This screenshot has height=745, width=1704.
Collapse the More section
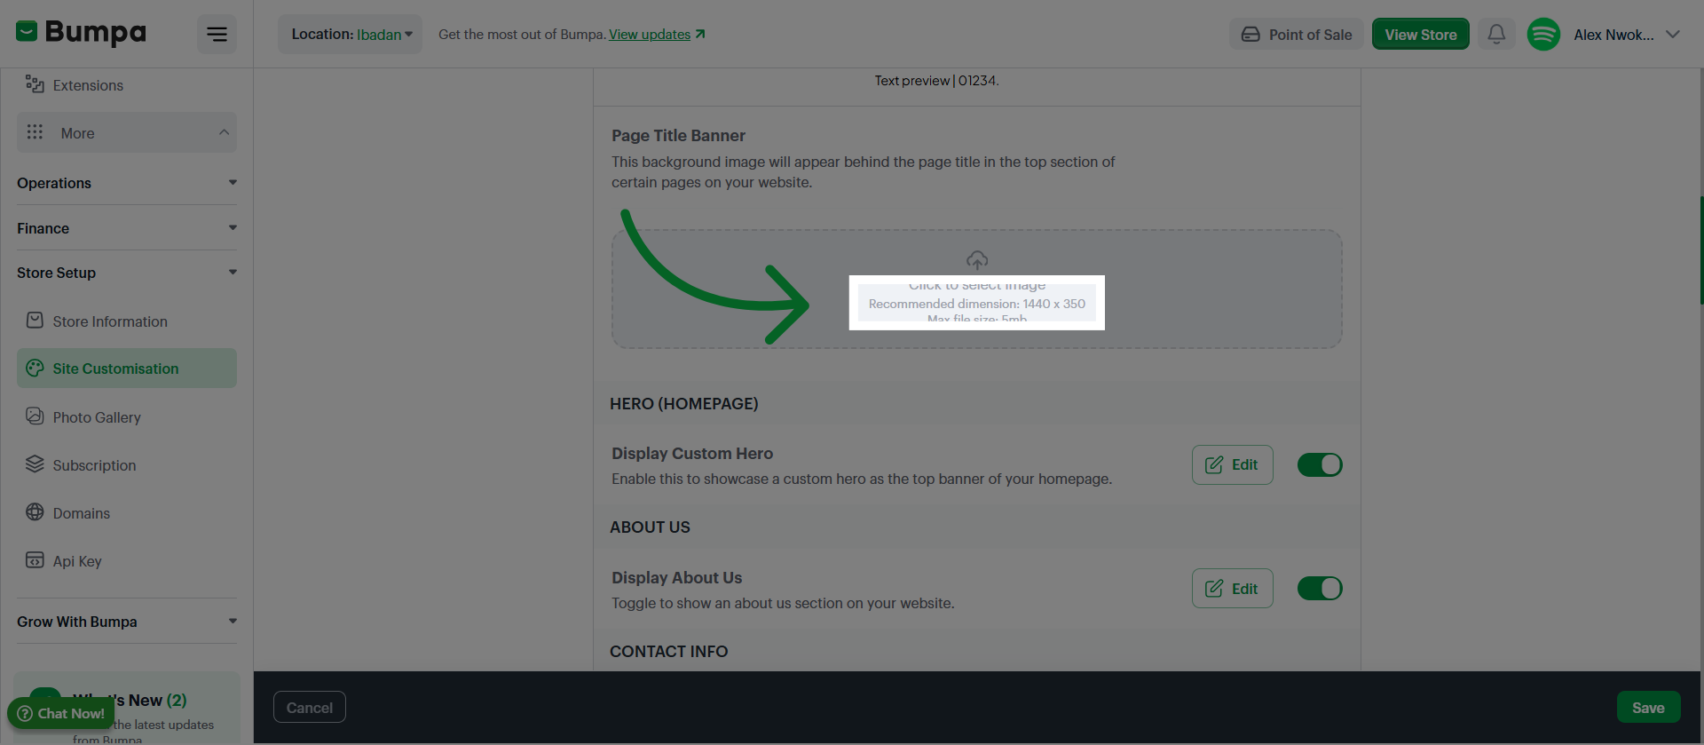127,132
